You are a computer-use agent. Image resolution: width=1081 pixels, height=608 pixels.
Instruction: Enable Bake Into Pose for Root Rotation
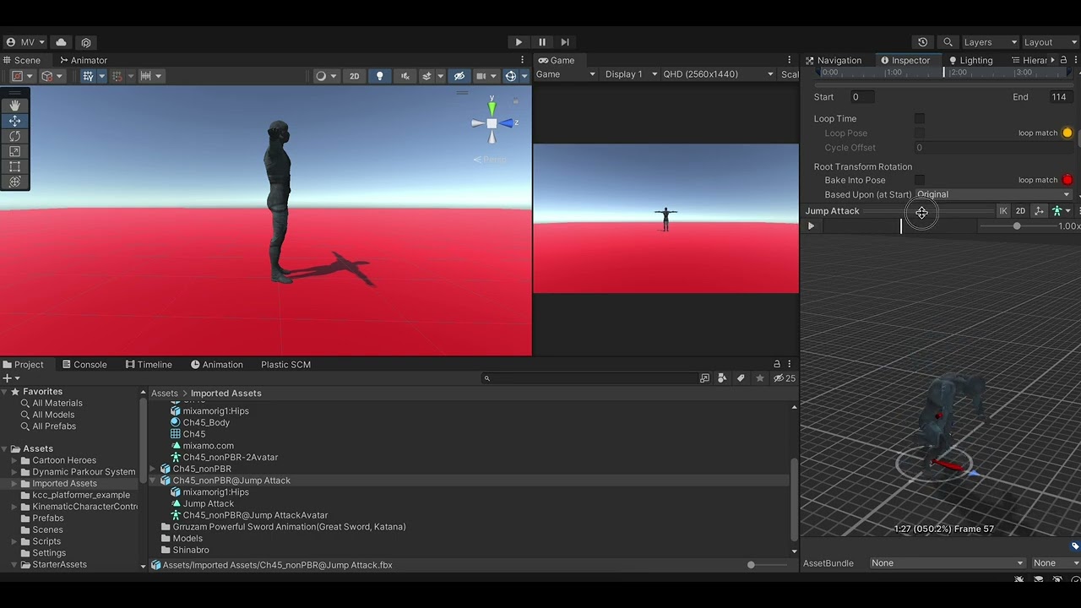(x=920, y=180)
